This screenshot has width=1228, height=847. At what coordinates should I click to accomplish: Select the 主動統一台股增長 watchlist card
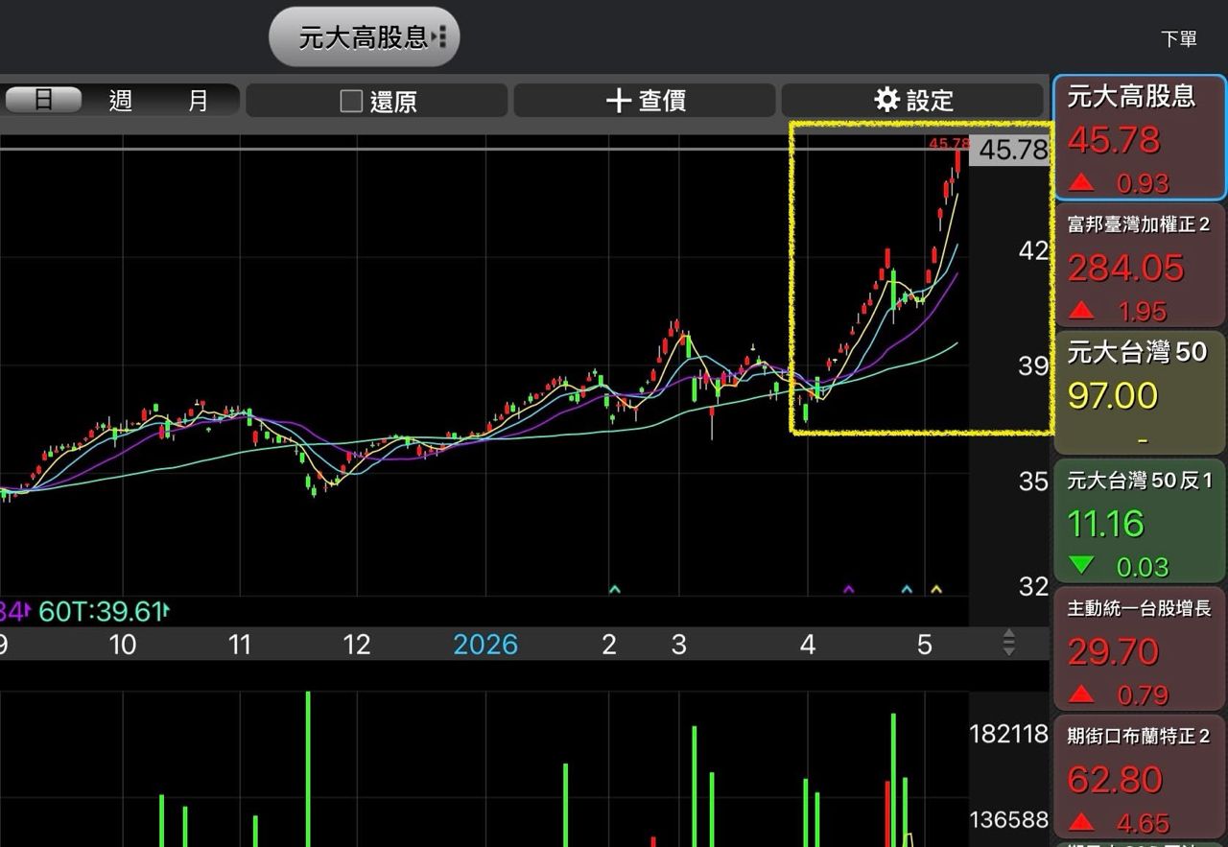pyautogui.click(x=1140, y=648)
